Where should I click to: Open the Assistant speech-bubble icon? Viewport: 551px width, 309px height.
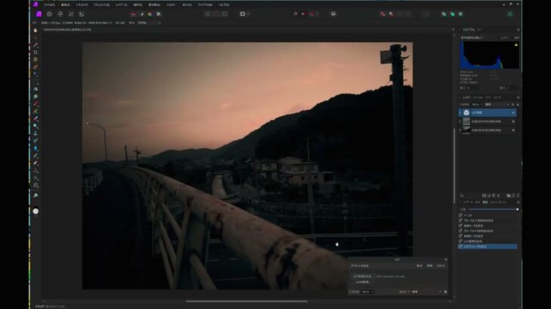click(333, 14)
